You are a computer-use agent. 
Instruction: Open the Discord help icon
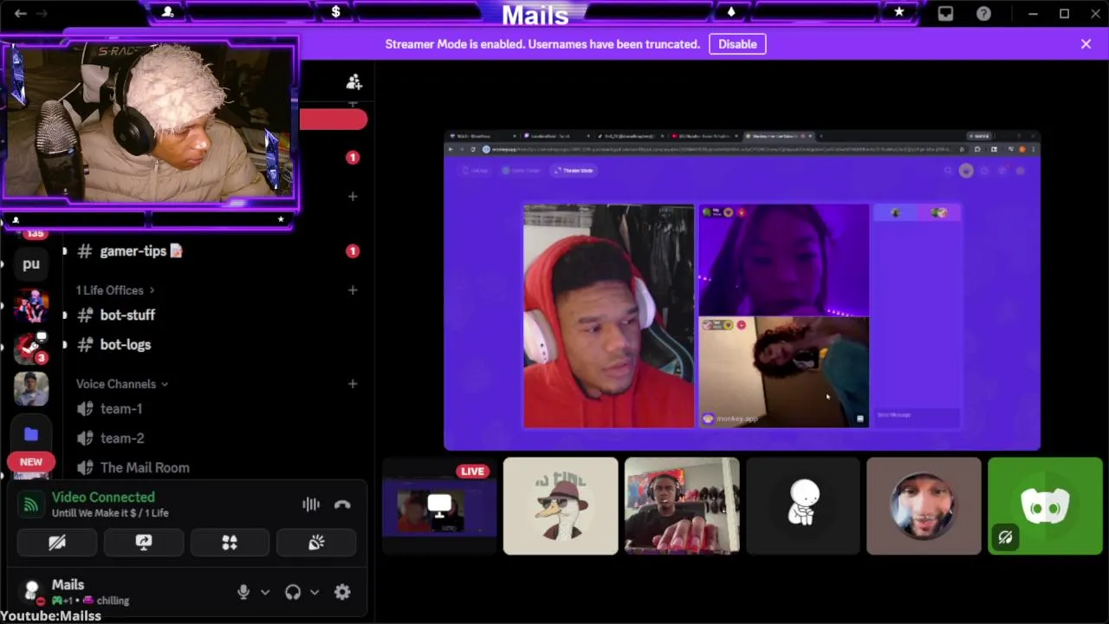point(983,14)
